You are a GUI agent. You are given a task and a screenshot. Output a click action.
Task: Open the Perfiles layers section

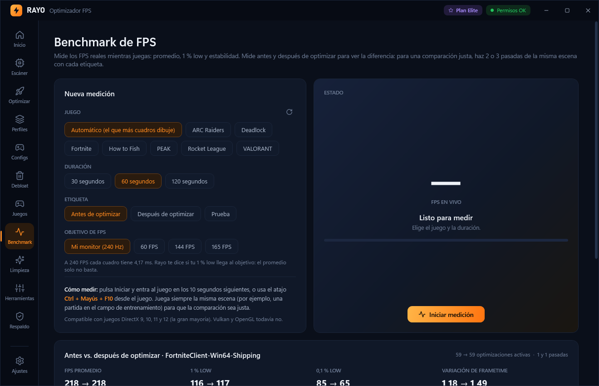(x=20, y=124)
